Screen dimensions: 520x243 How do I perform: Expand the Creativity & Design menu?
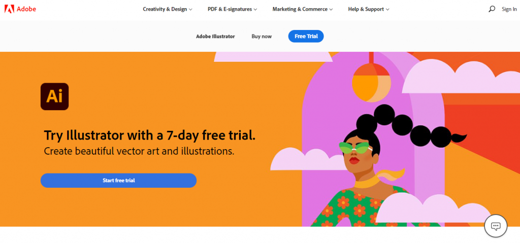point(168,9)
